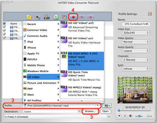
Task: Click the merge files toolbar icon
Action: click(x=65, y=17)
